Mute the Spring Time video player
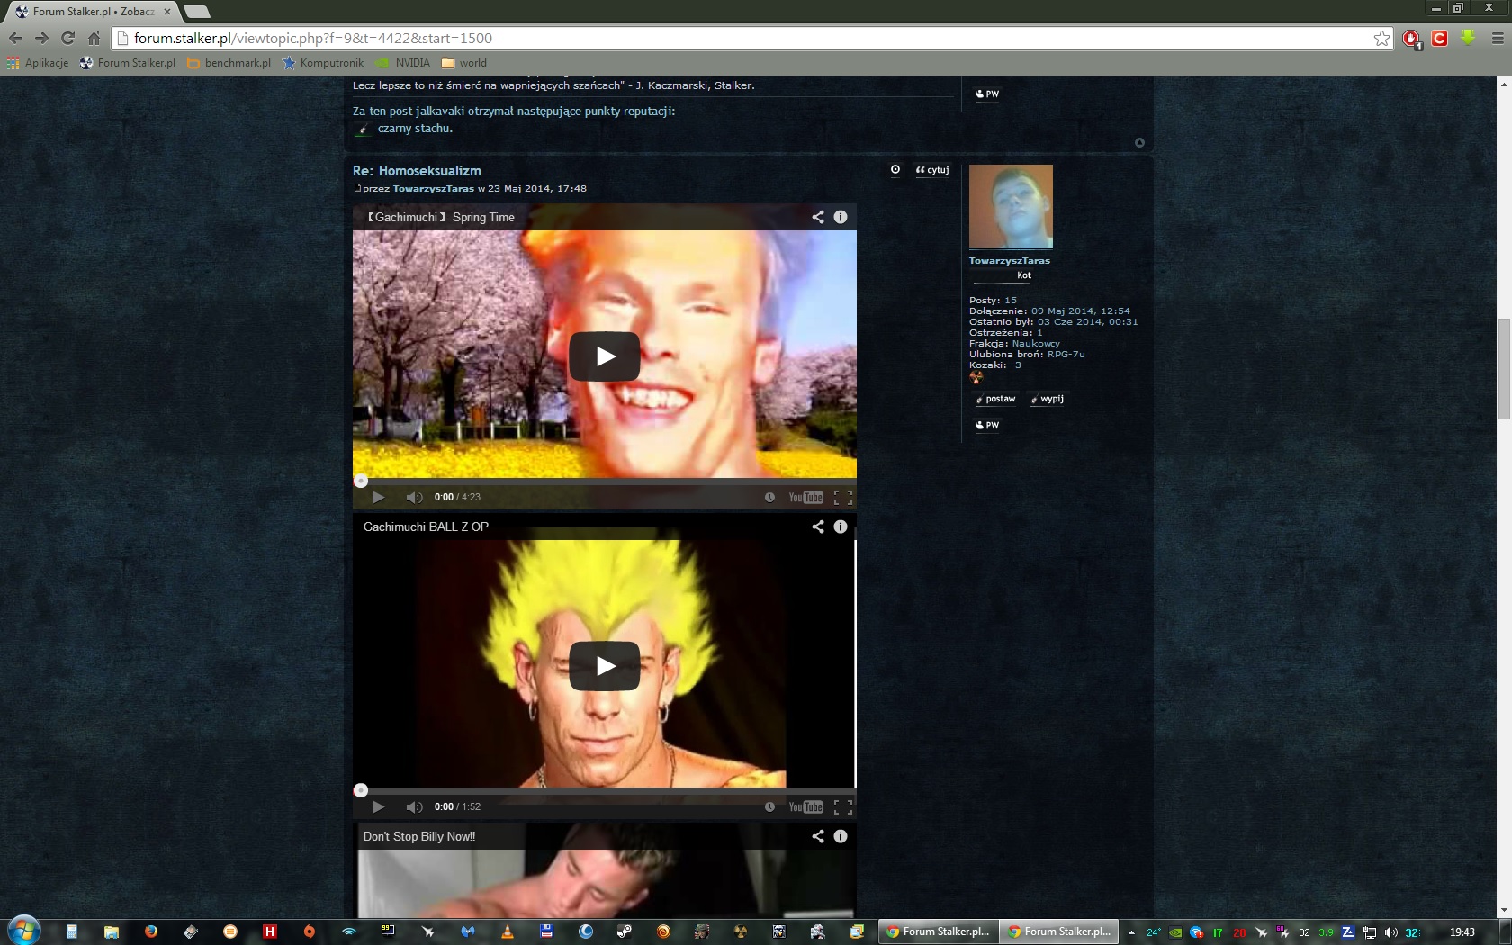 click(414, 497)
